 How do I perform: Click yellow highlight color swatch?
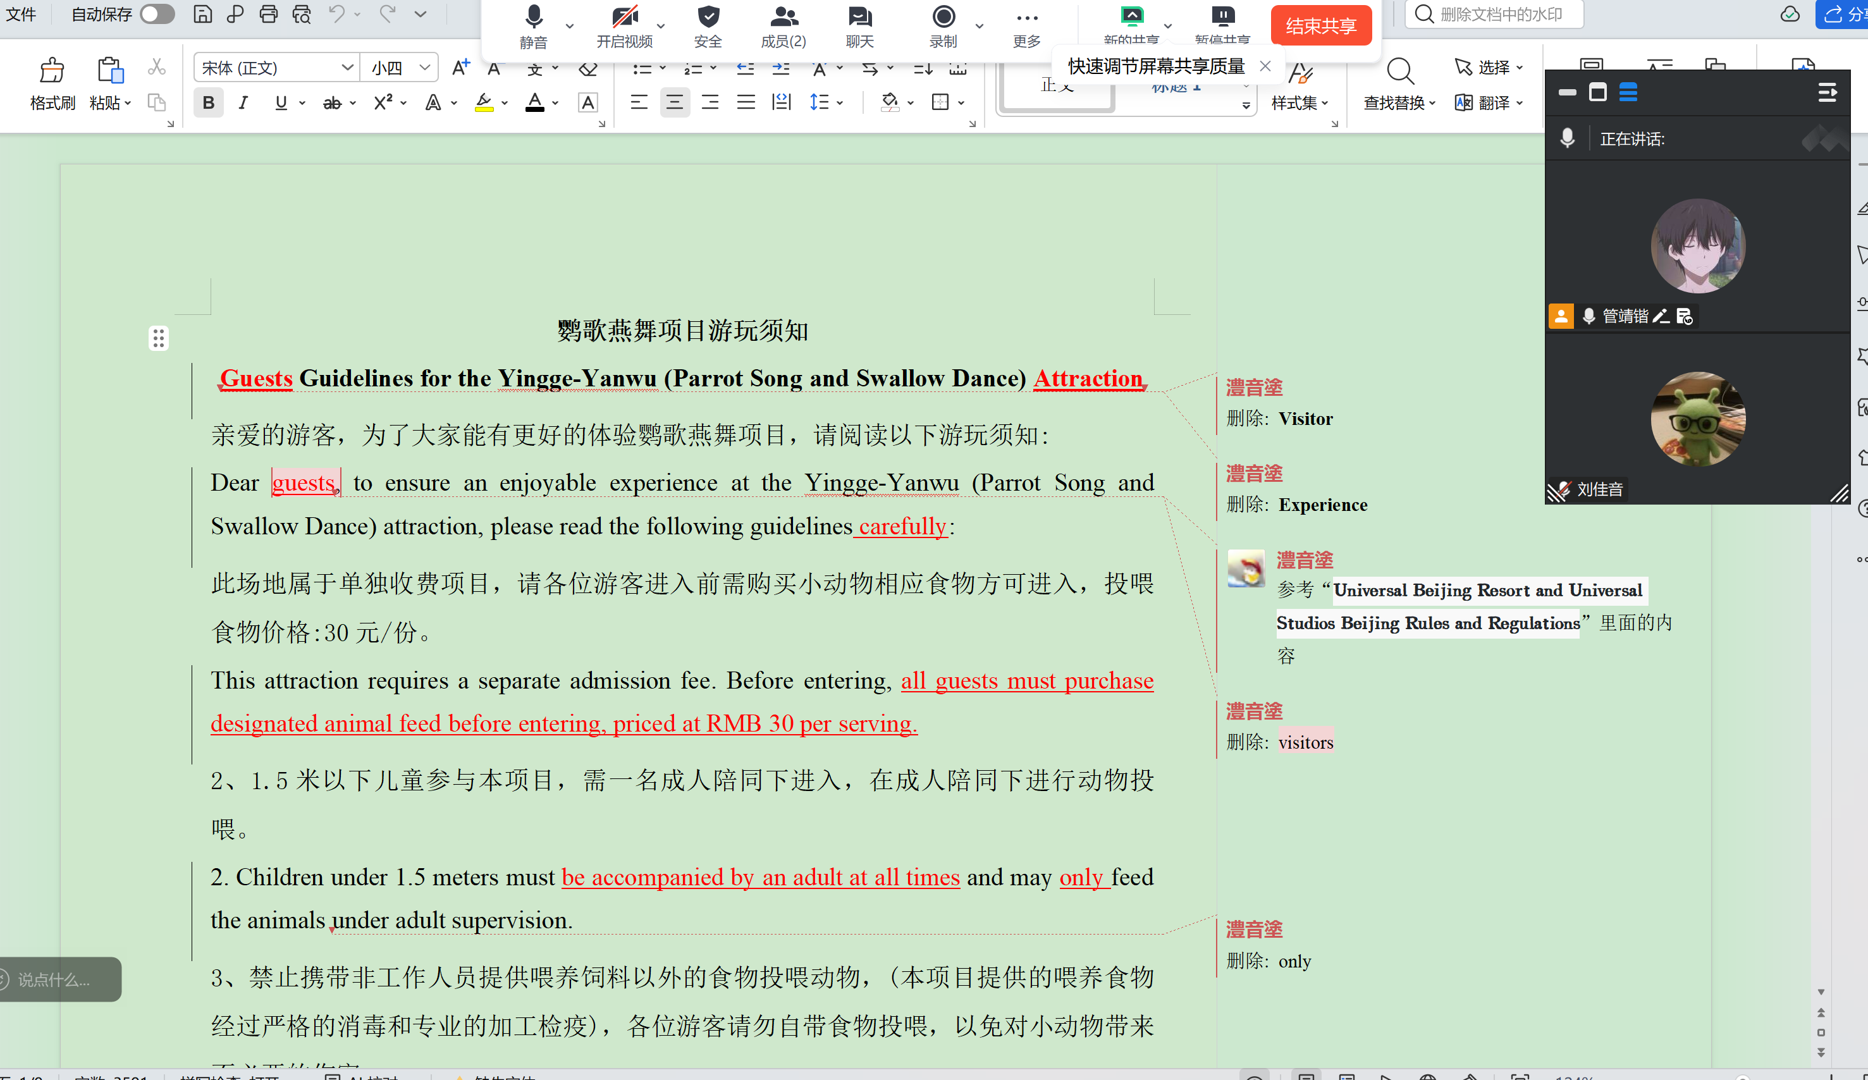[x=484, y=102]
